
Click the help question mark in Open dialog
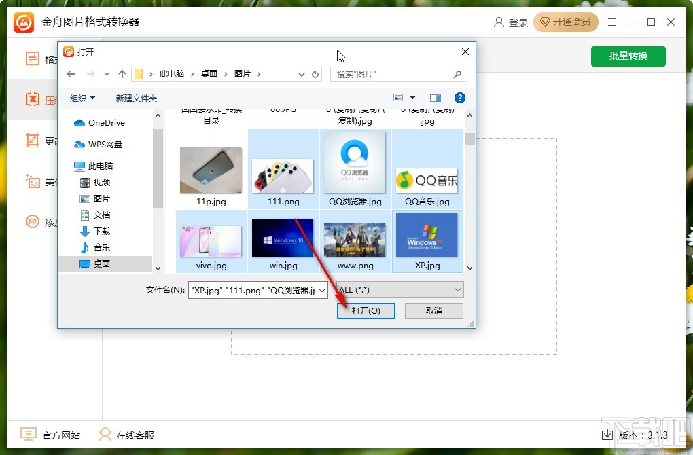pyautogui.click(x=460, y=97)
